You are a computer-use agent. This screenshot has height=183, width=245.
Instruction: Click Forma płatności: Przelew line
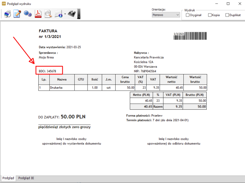pyautogui.click(x=144, y=116)
